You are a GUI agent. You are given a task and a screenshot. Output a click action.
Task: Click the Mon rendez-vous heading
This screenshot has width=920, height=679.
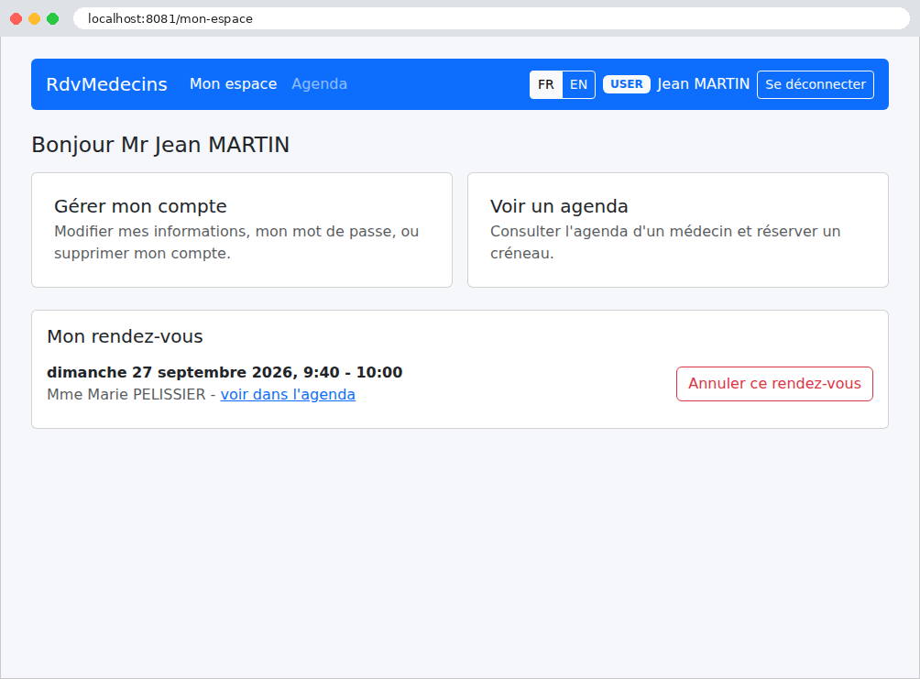[125, 336]
